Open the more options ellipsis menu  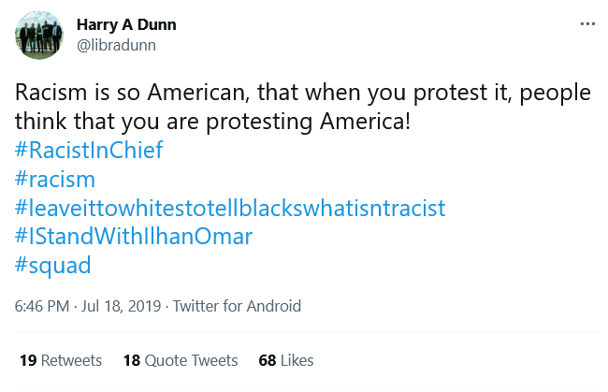click(586, 23)
